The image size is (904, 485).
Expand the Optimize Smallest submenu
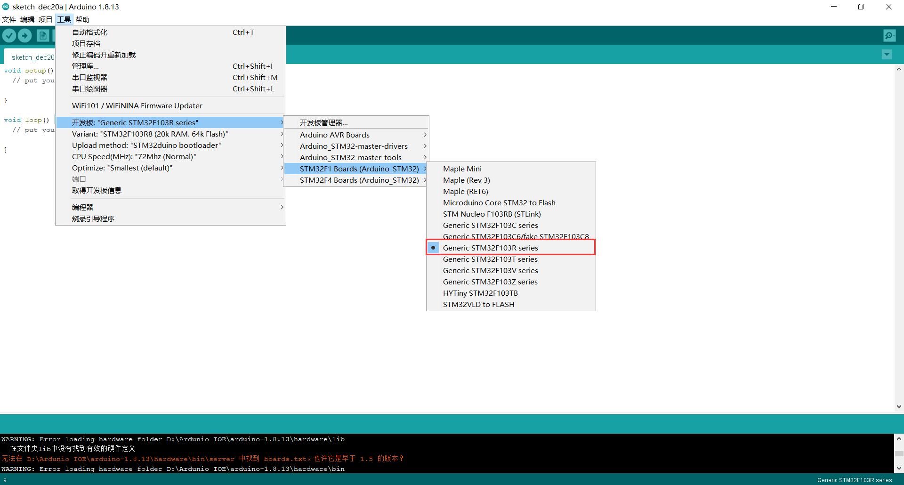click(170, 168)
